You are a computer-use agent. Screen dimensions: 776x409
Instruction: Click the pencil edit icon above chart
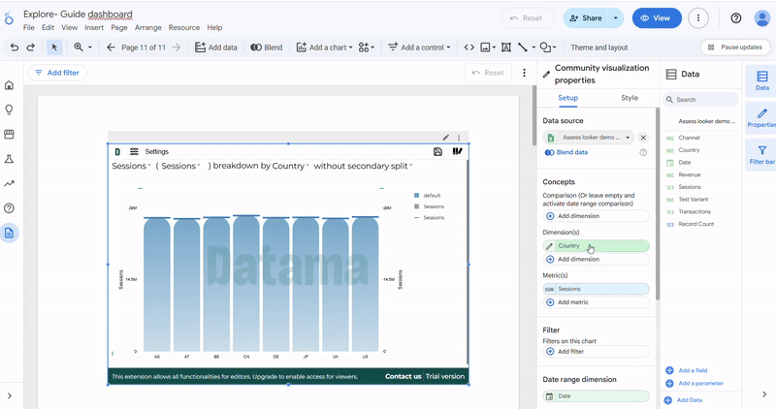(446, 138)
